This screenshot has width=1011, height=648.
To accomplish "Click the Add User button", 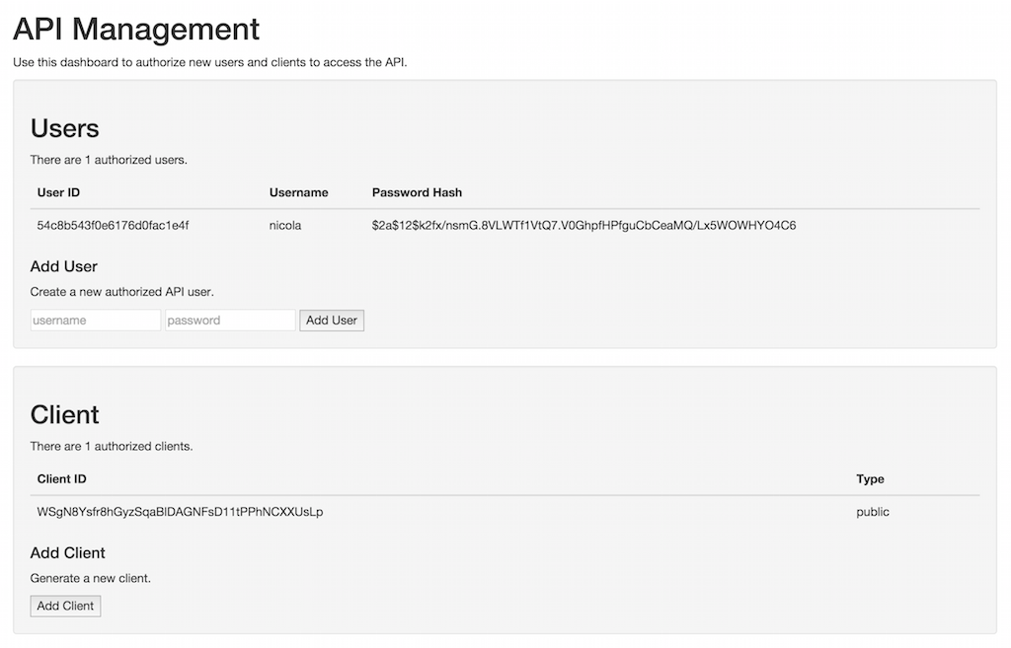I will click(332, 321).
